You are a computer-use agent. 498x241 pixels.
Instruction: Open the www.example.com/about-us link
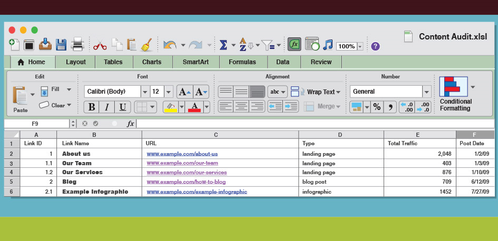tap(182, 154)
